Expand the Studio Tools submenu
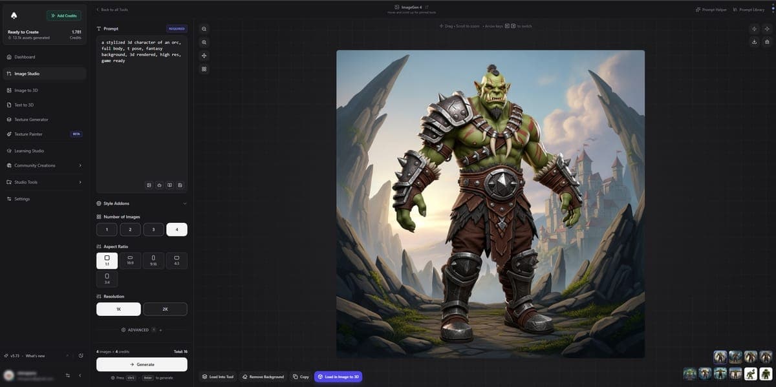The image size is (776, 387). coord(44,182)
